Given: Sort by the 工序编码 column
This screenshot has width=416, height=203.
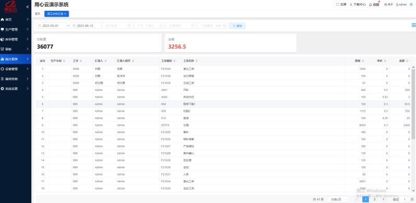Looking at the screenshot, I should coord(175,61).
